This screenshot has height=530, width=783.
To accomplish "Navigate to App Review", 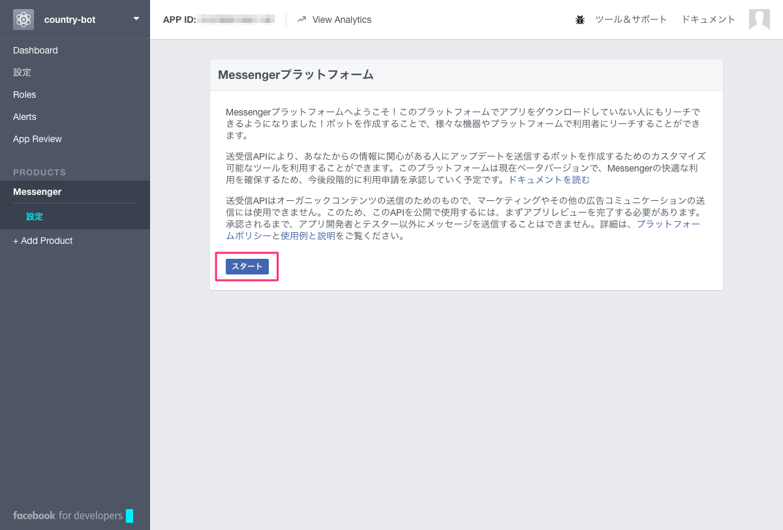I will click(37, 139).
